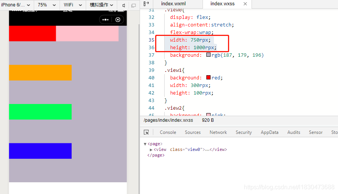
Task: Click the detach simulator window icon
Action: 134,5
